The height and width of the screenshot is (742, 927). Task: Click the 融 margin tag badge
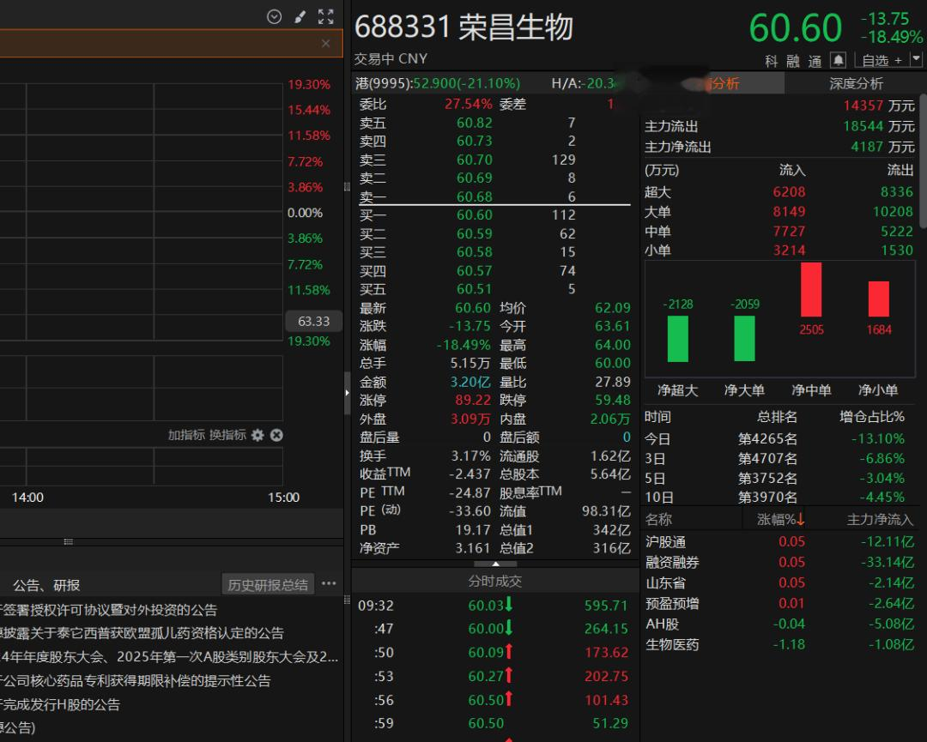[793, 61]
